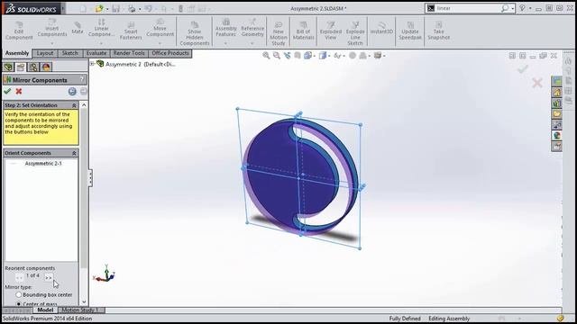Click the Edit Component tool
Image resolution: width=577 pixels, height=324 pixels.
coord(19,31)
